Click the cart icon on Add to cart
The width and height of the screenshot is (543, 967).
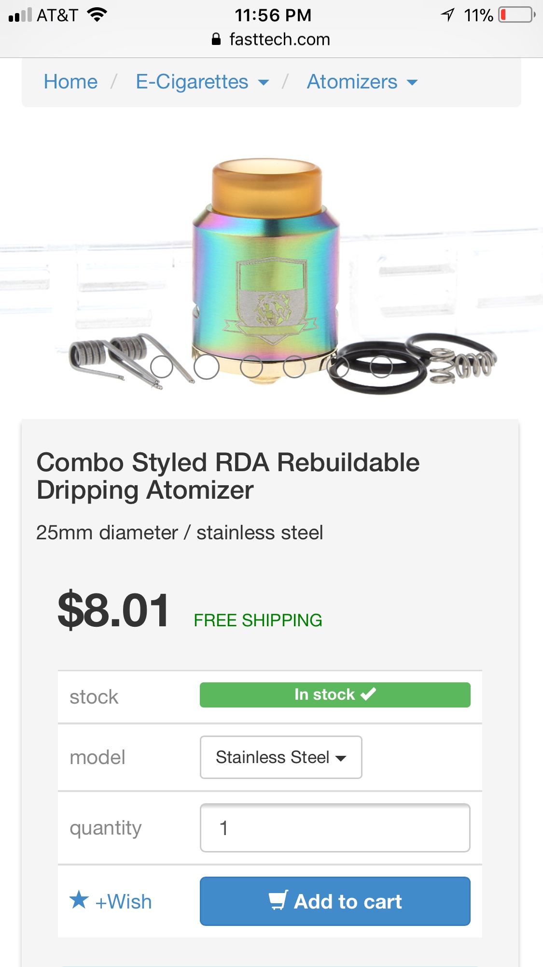[x=278, y=900]
